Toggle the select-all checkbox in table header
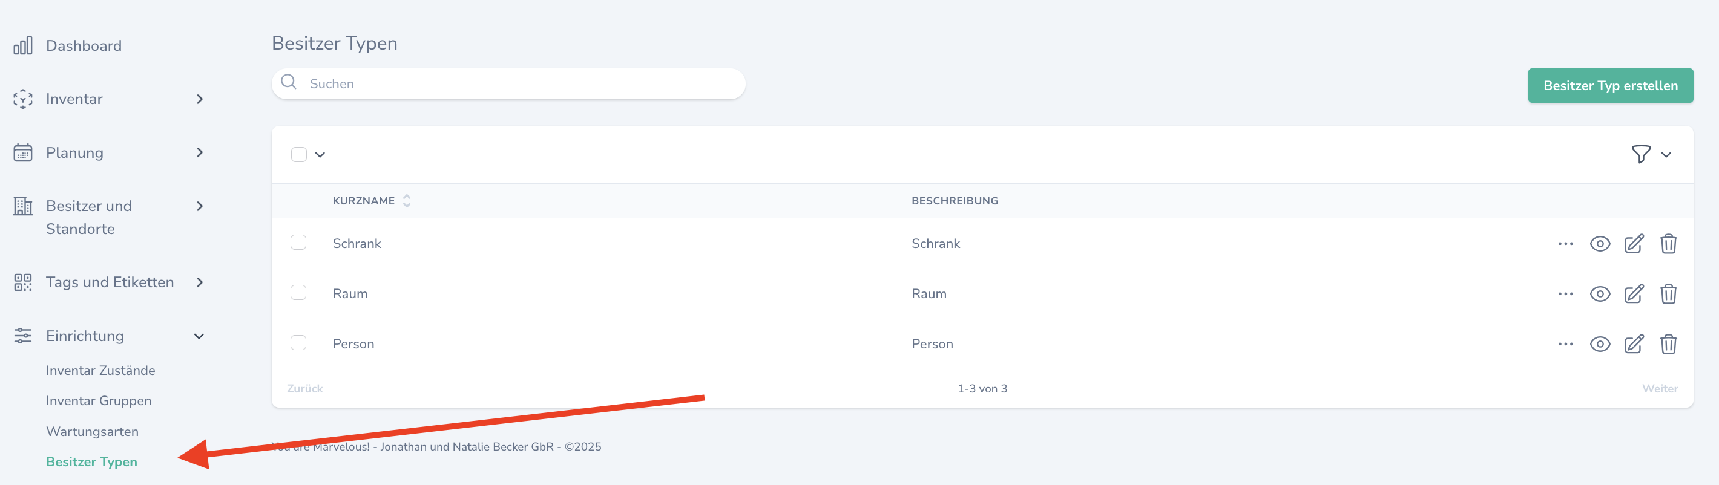This screenshot has width=1719, height=485. (x=299, y=155)
